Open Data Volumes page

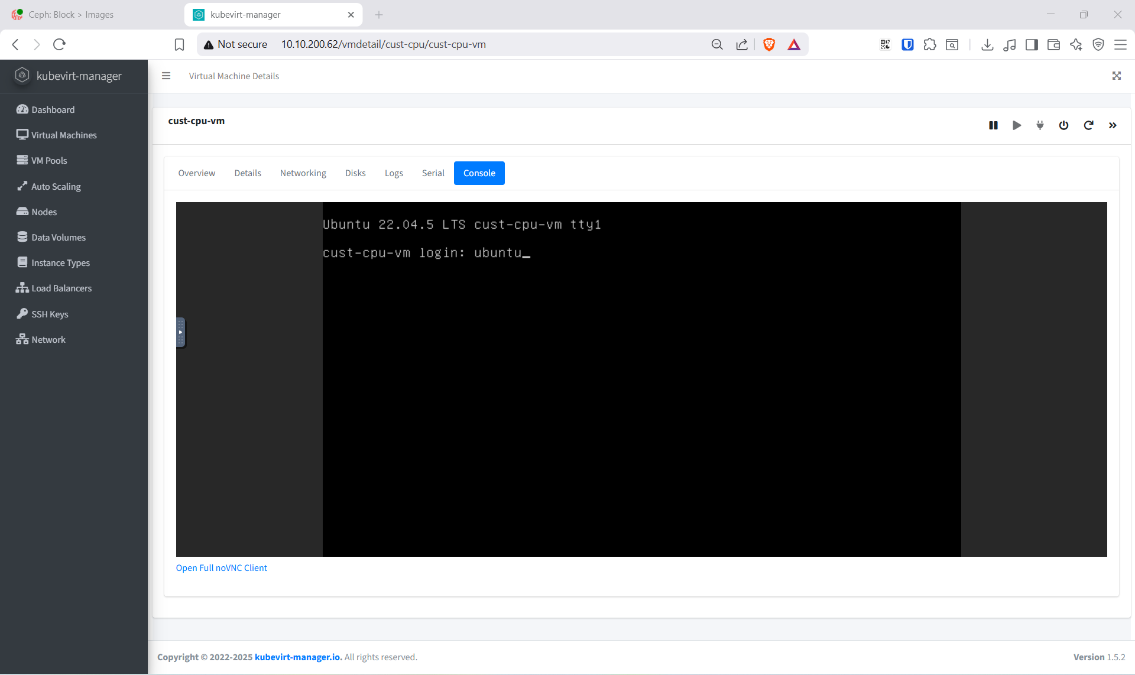[x=74, y=237]
